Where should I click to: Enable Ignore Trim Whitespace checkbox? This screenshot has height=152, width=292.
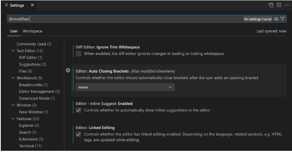tap(78, 54)
